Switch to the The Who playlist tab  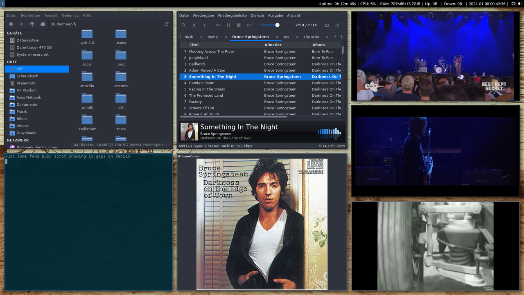coord(311,37)
